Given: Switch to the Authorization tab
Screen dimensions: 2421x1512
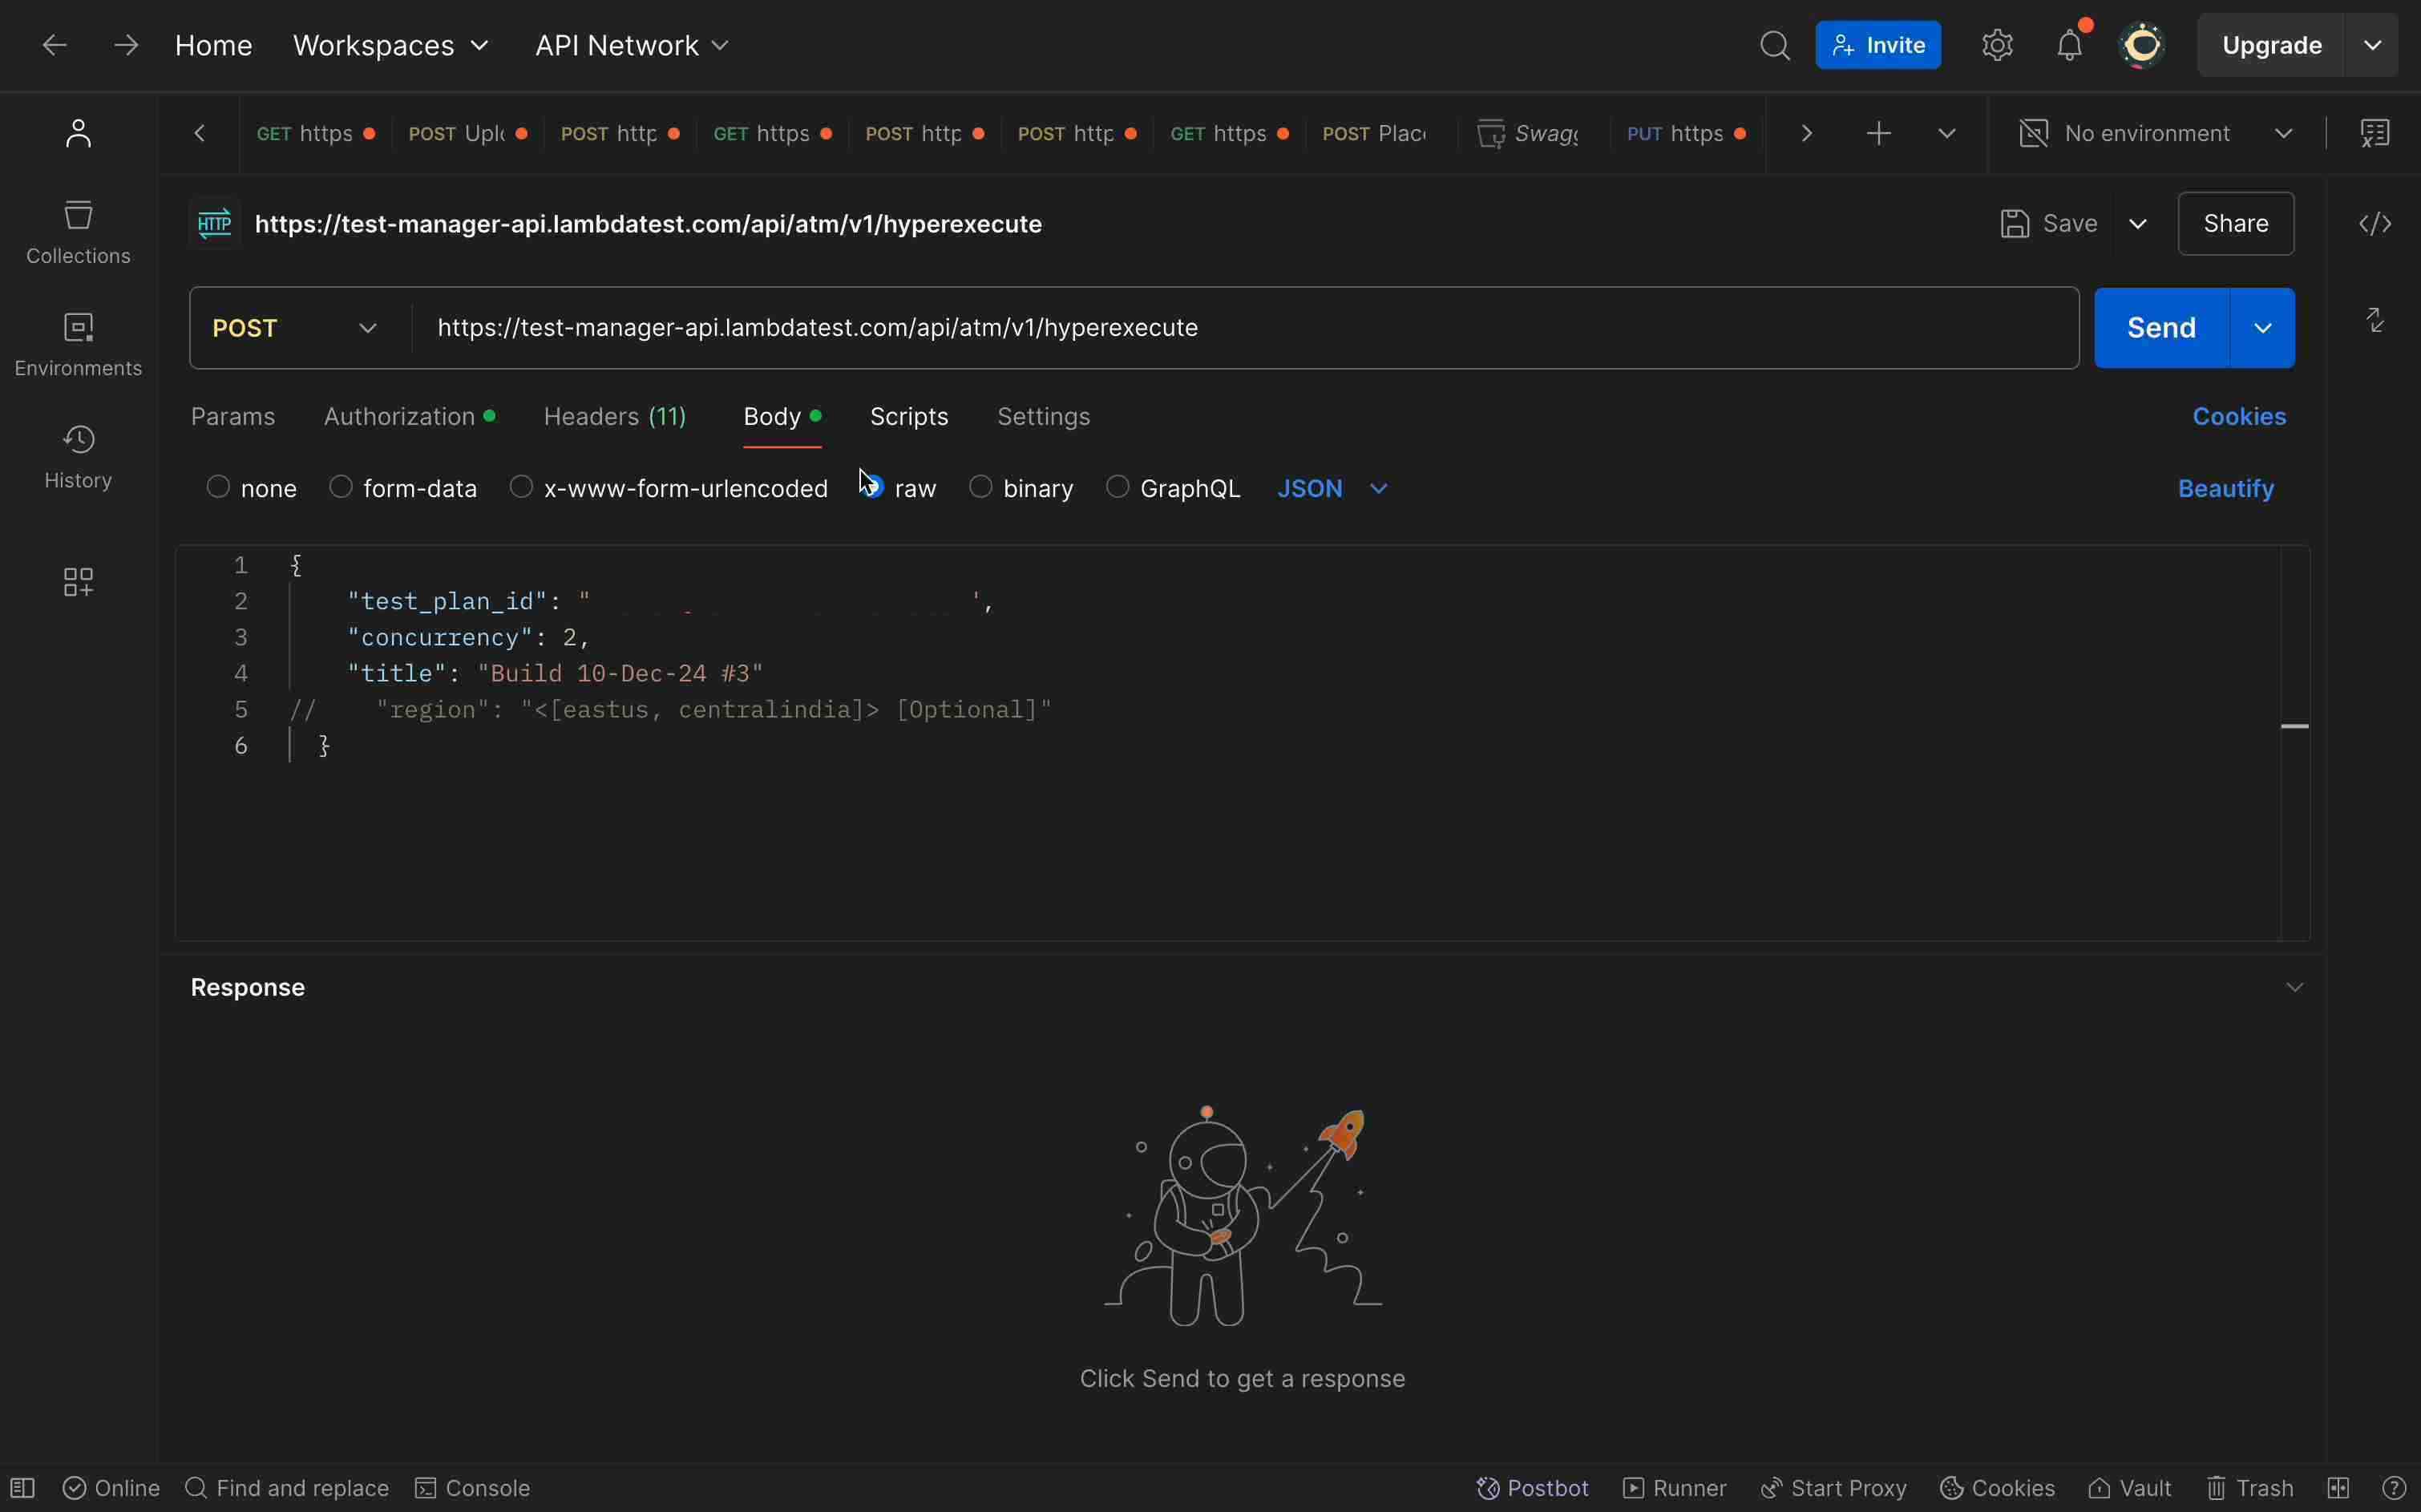Looking at the screenshot, I should pyautogui.click(x=409, y=416).
